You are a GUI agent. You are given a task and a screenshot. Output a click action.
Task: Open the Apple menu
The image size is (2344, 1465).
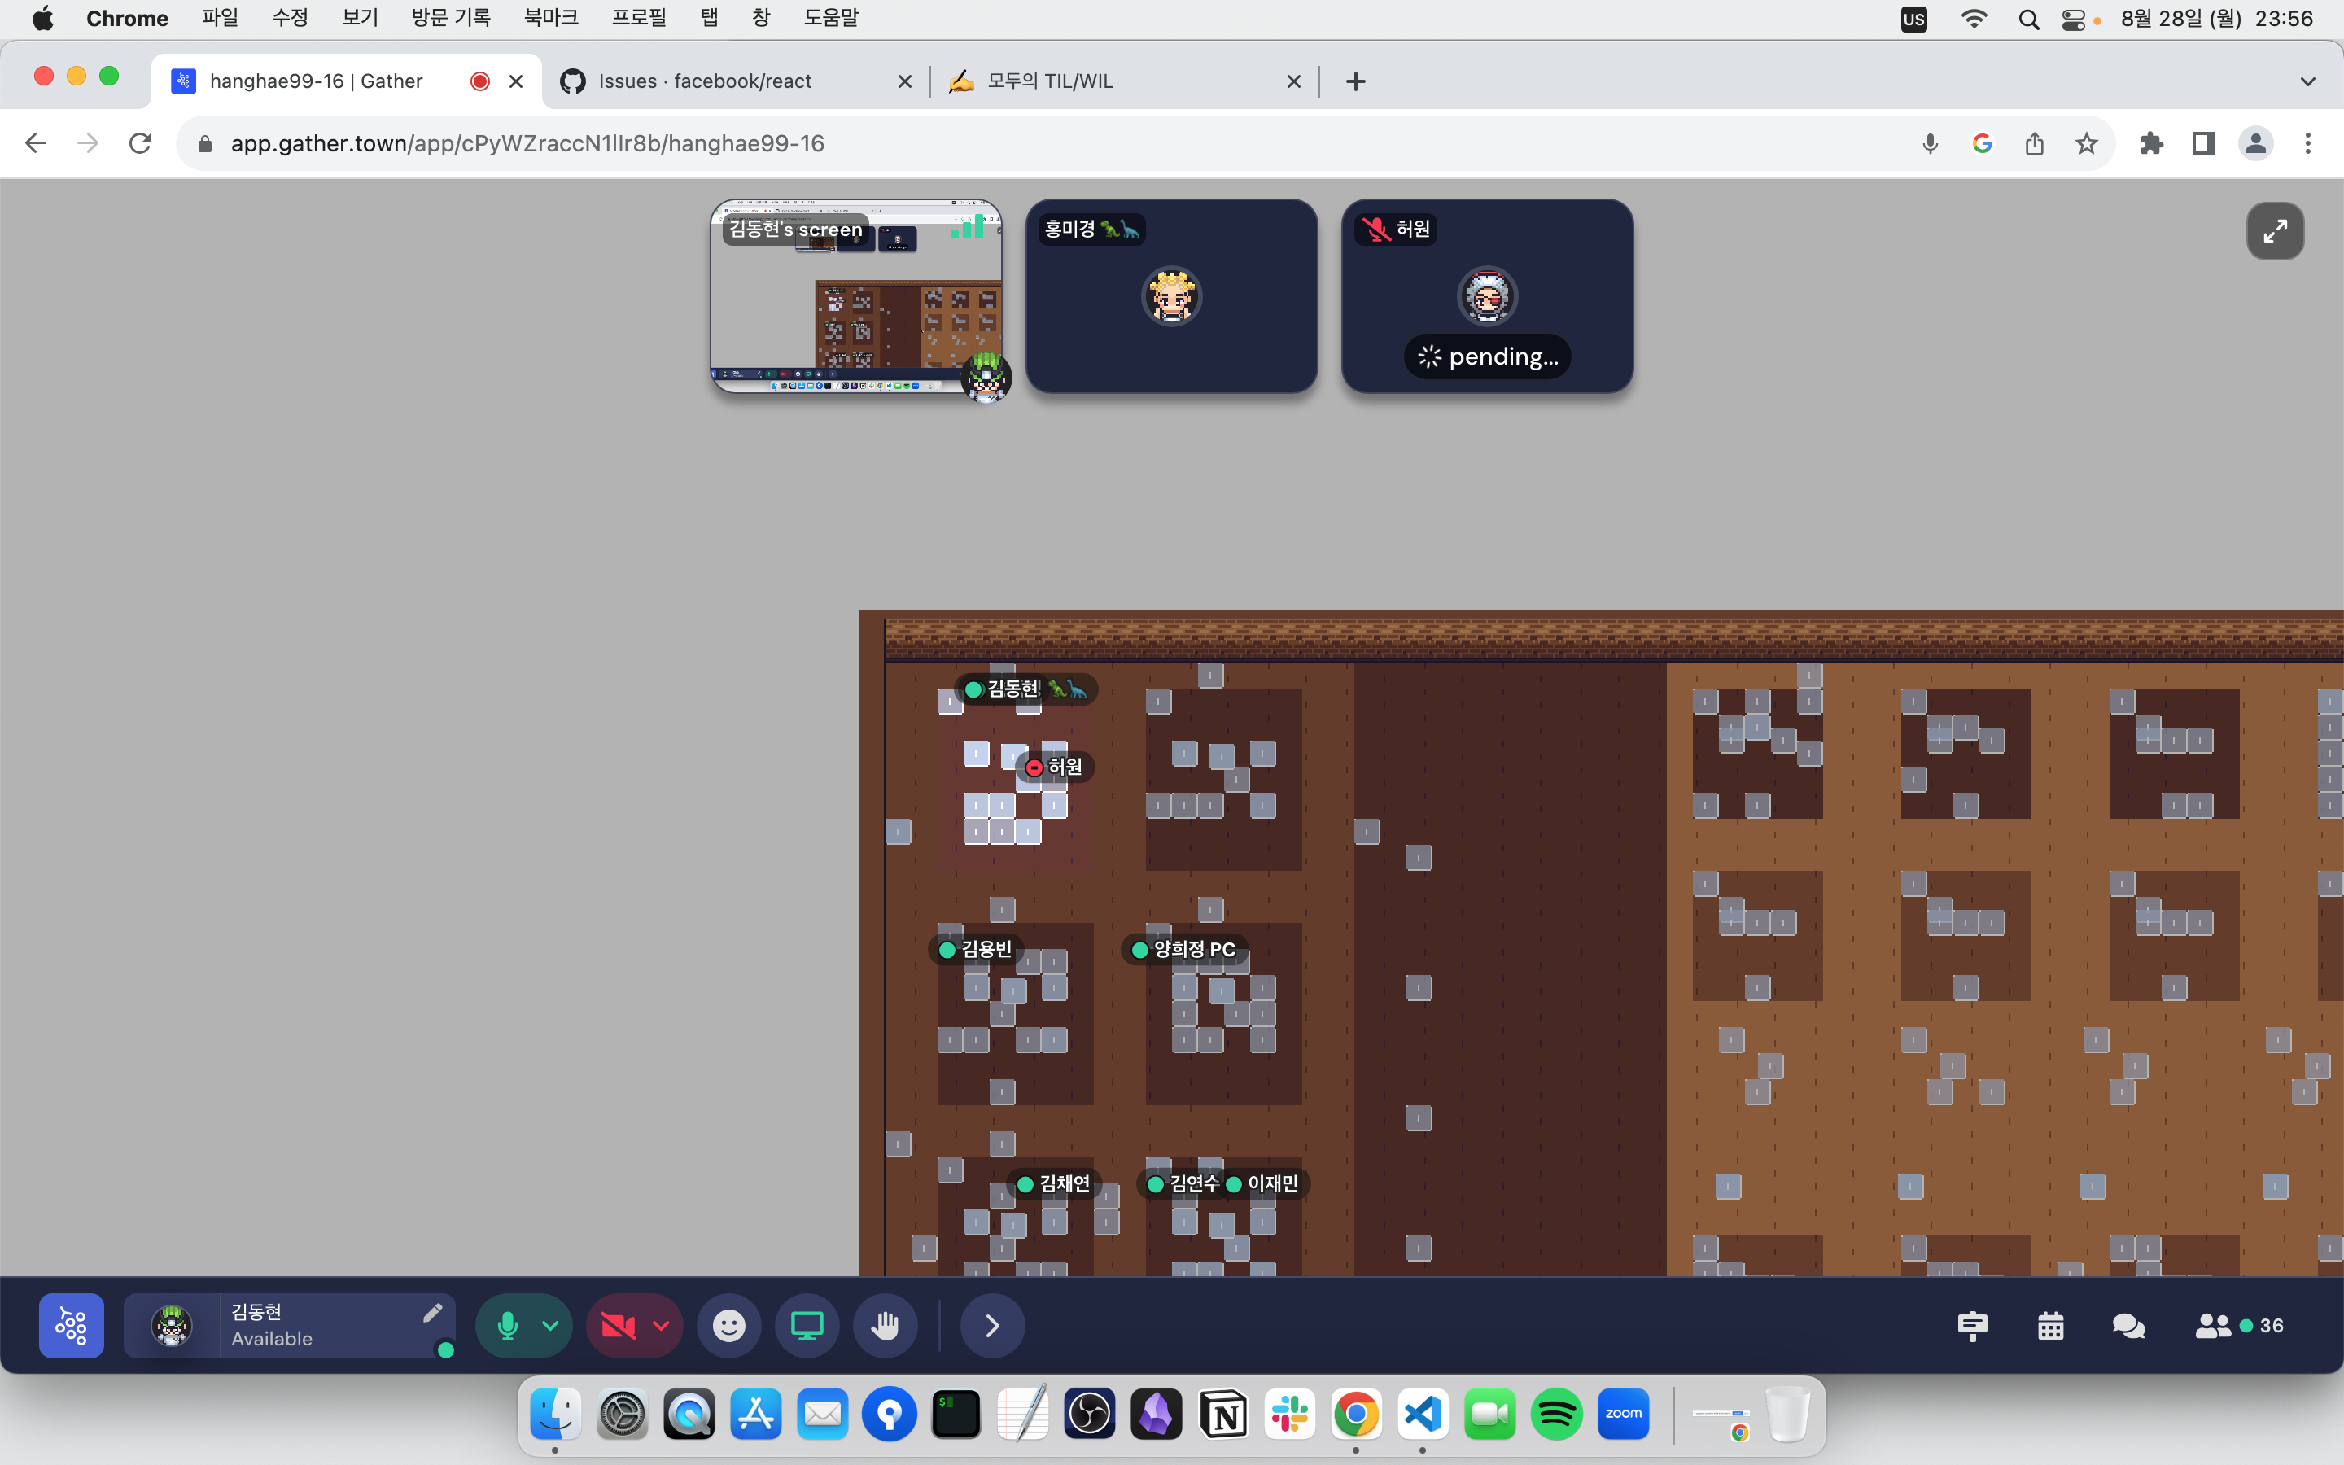[42, 19]
